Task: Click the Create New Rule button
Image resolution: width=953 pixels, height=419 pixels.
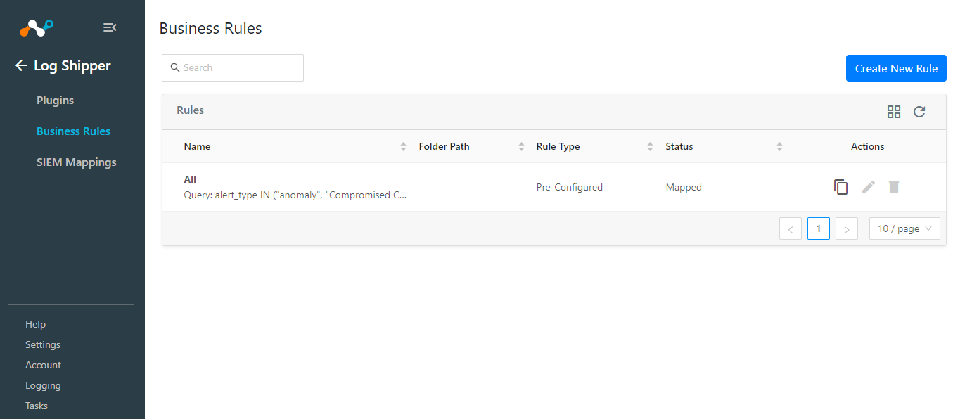Action: coord(896,68)
